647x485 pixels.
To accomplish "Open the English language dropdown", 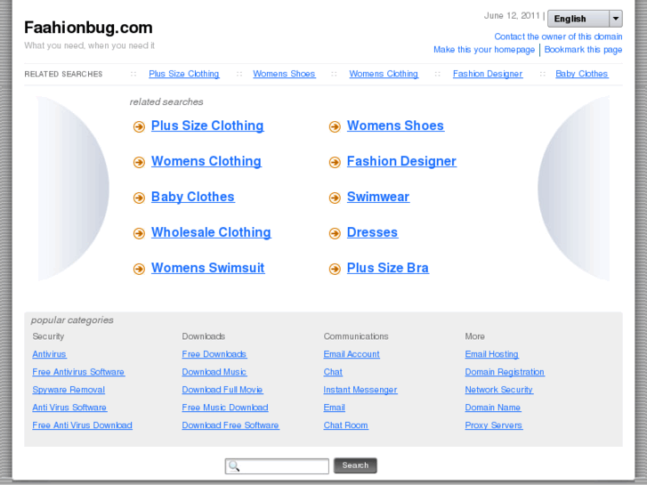I will point(585,19).
